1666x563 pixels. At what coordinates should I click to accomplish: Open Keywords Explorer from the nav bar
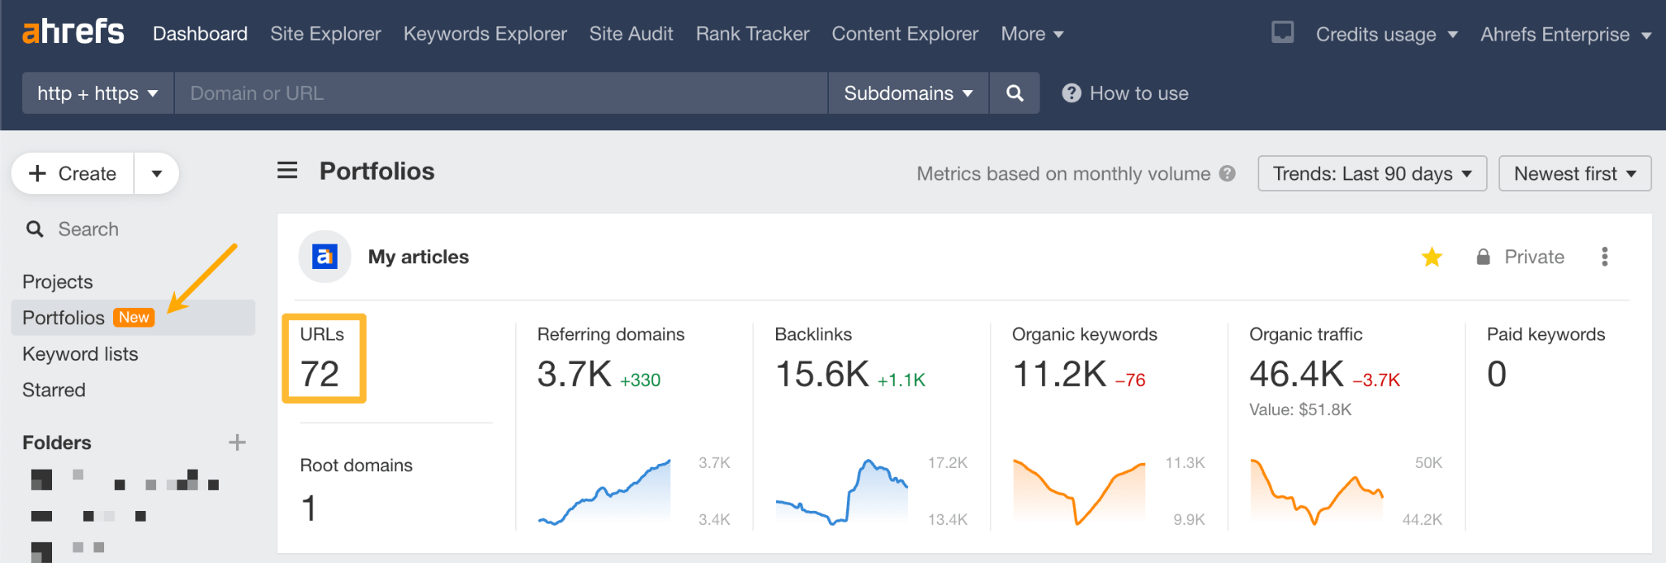(x=485, y=34)
